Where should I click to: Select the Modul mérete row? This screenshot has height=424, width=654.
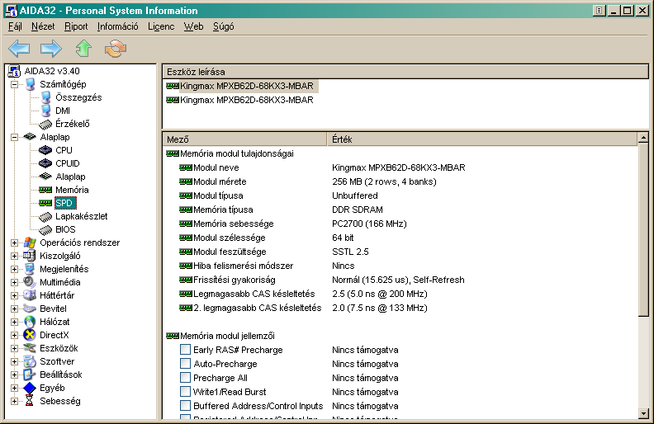[x=400, y=181]
